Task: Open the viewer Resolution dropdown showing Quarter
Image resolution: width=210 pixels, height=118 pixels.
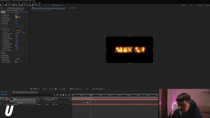Action: (x=65, y=89)
